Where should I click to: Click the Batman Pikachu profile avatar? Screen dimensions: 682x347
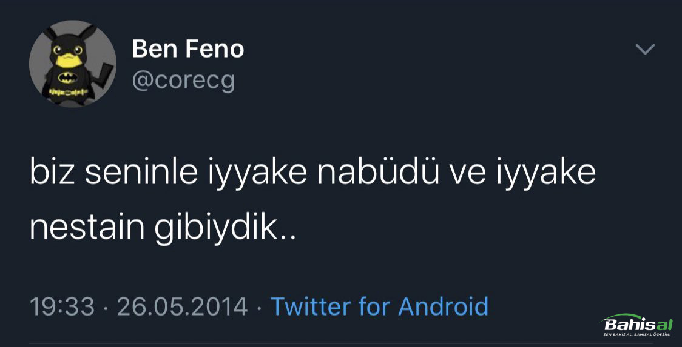(73, 65)
